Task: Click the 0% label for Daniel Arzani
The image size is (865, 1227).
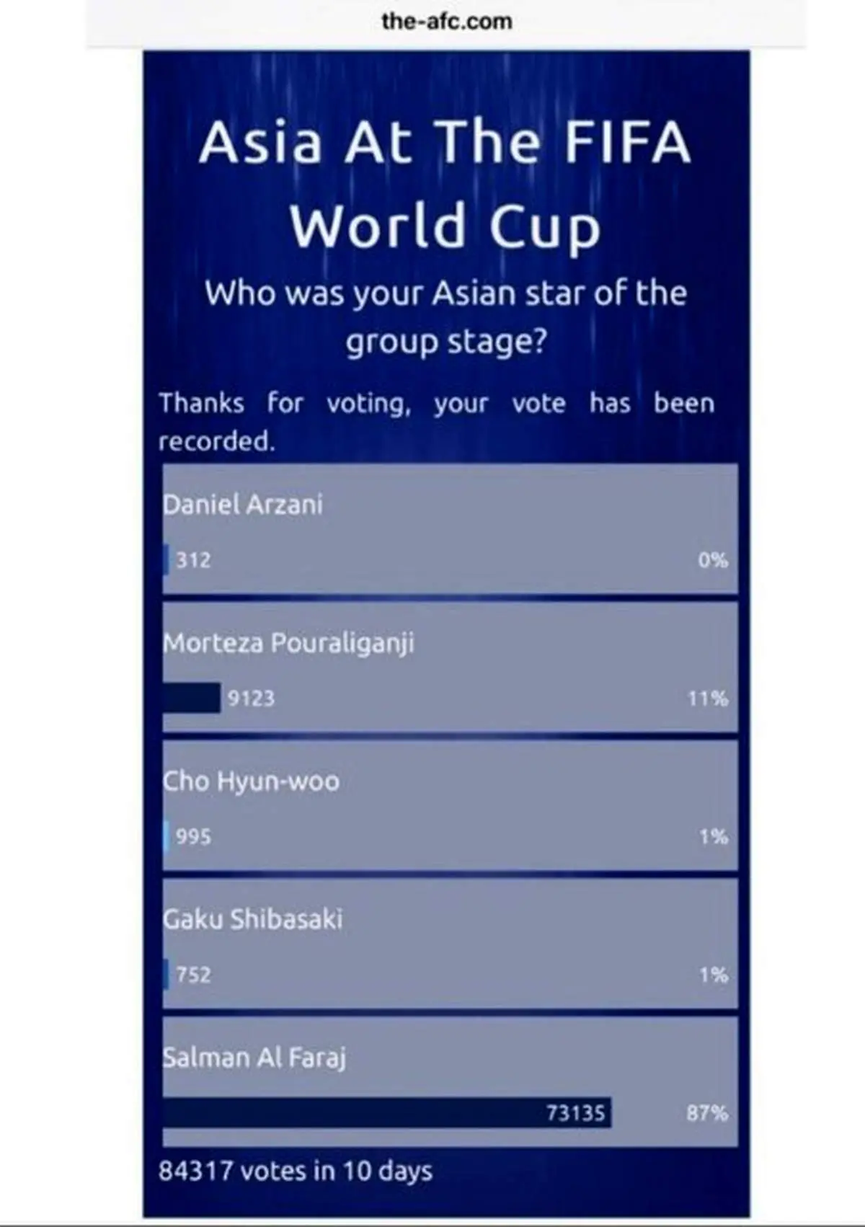Action: 713,559
